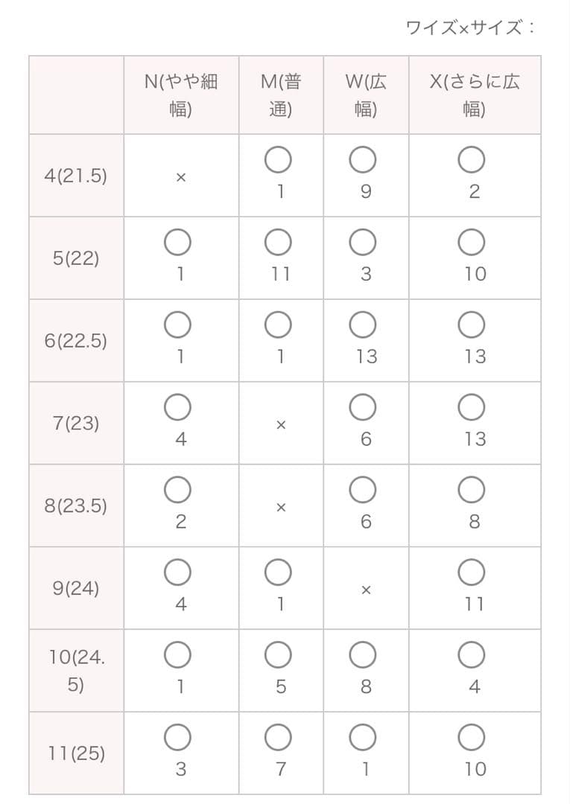Select size 10(24.5) X width circle
Screen dimensions: 570x804
pos(472,655)
